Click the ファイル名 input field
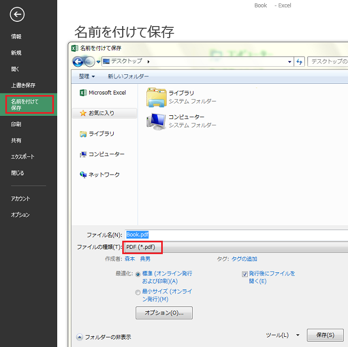Screen dimensions: 348x347 236,235
